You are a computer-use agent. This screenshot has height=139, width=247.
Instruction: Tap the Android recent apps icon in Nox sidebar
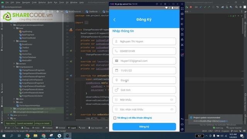182,129
